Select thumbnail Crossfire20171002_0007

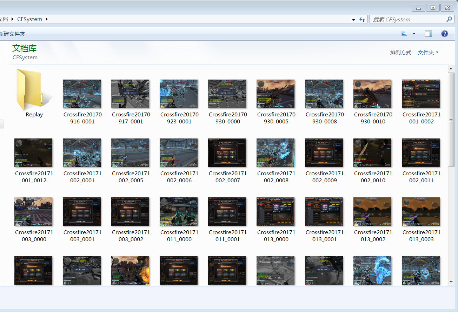[227, 153]
